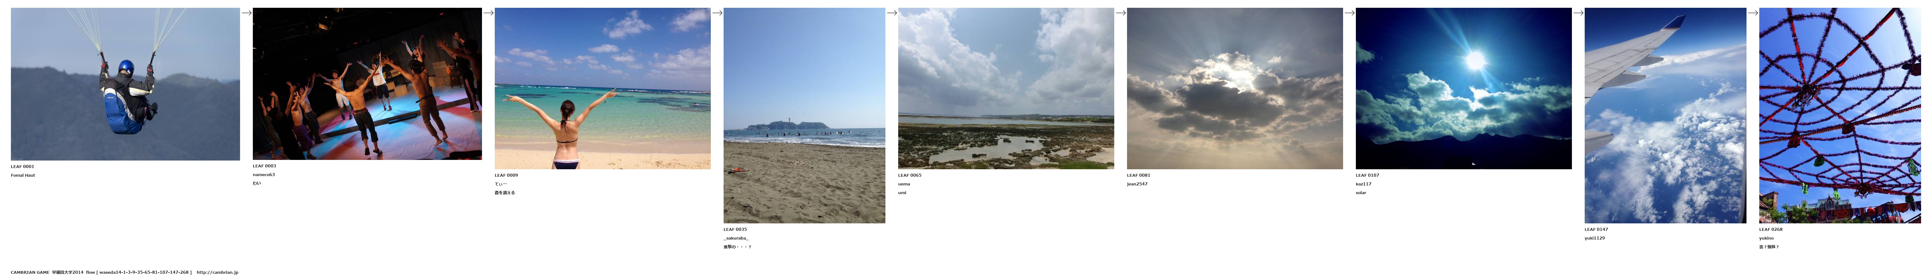1932x280 pixels.
Task: Click the username jean2547
Action: [1137, 184]
